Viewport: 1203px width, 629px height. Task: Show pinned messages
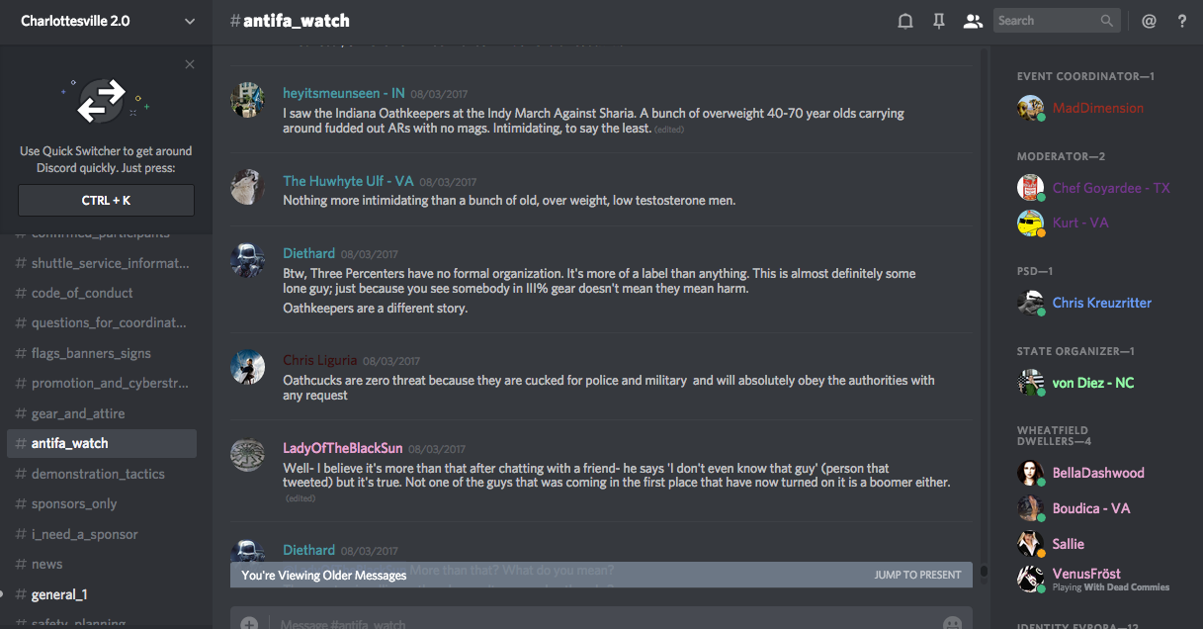pyautogui.click(x=939, y=21)
